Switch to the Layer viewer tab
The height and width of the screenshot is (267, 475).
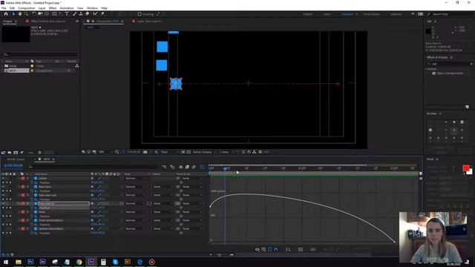tap(149, 22)
